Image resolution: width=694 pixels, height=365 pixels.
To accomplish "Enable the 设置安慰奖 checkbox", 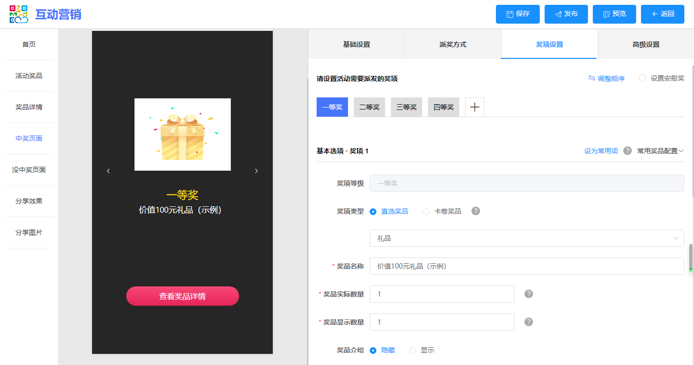I will 642,78.
